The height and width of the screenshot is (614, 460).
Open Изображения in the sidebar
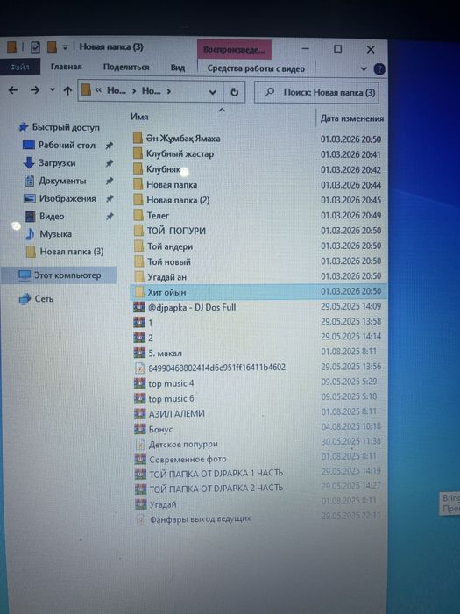pos(67,198)
